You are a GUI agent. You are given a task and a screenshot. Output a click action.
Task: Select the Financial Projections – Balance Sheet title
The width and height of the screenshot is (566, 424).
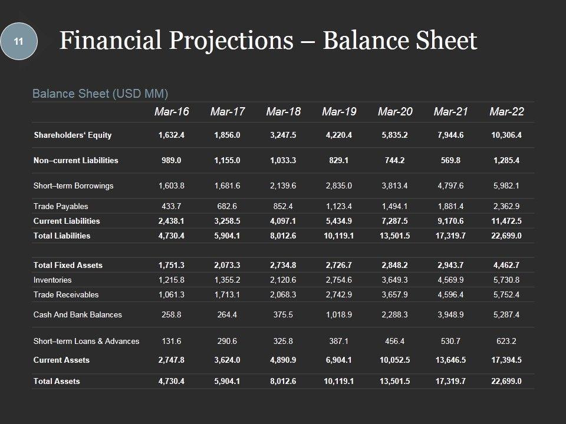(x=268, y=41)
